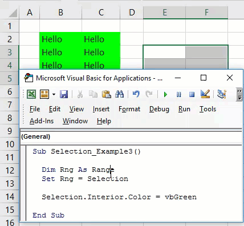This screenshot has width=244, height=226.
Task: Click View Microsoft Excel icon in VBA toolbar
Action: click(x=31, y=94)
